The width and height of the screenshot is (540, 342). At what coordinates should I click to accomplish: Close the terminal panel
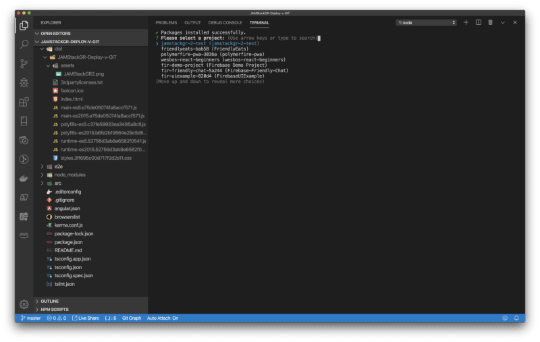515,23
